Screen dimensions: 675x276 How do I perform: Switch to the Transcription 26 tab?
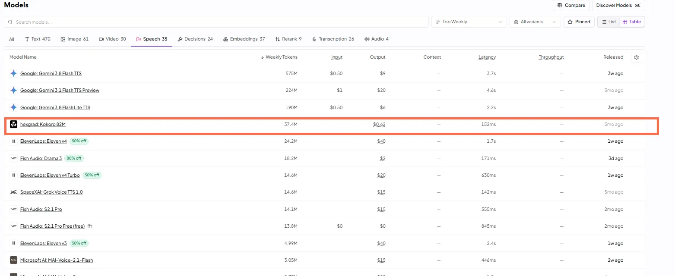[x=333, y=39]
